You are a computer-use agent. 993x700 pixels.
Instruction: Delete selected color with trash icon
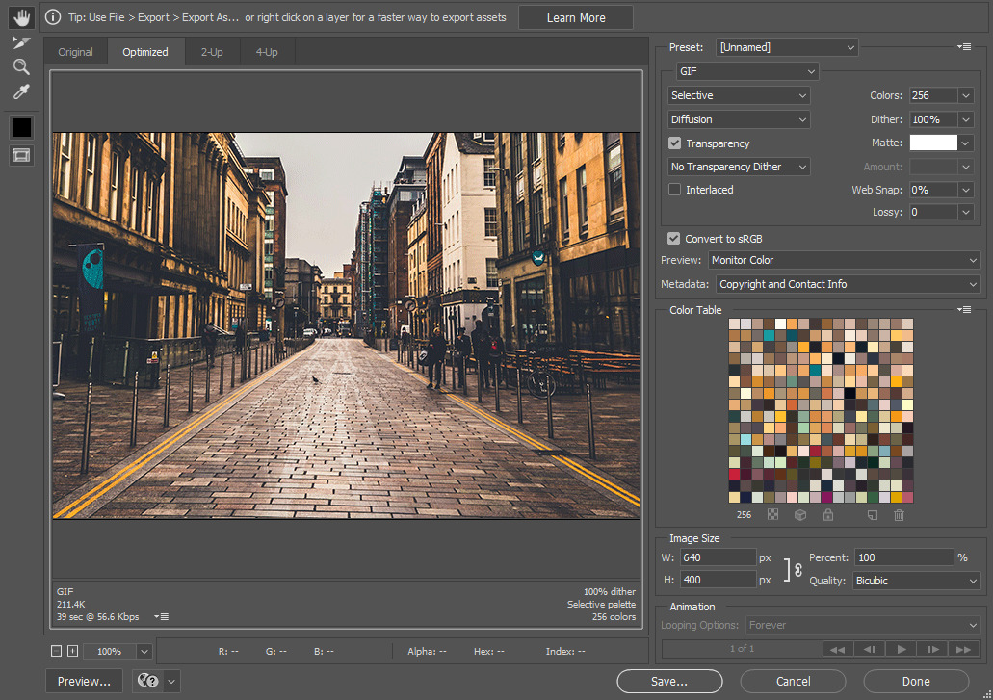(x=899, y=514)
